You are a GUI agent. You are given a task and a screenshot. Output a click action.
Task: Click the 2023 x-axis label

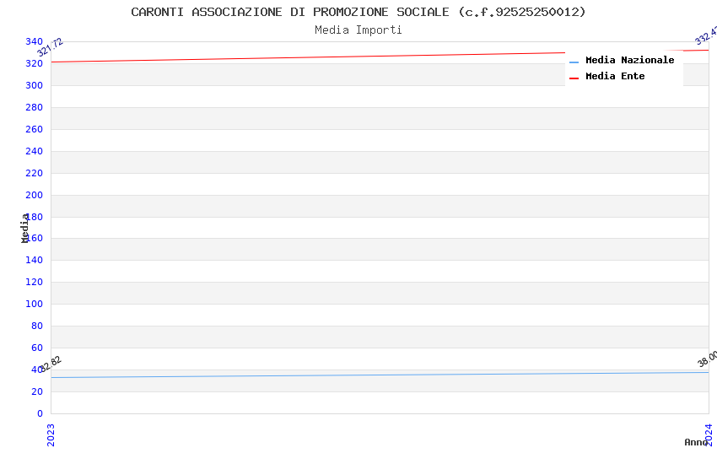[51, 434]
